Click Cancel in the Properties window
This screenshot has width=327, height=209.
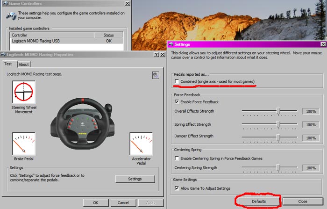[123, 203]
